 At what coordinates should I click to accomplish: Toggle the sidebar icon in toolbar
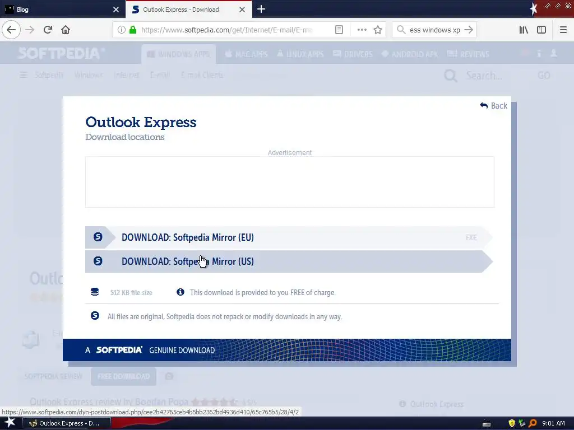click(541, 30)
